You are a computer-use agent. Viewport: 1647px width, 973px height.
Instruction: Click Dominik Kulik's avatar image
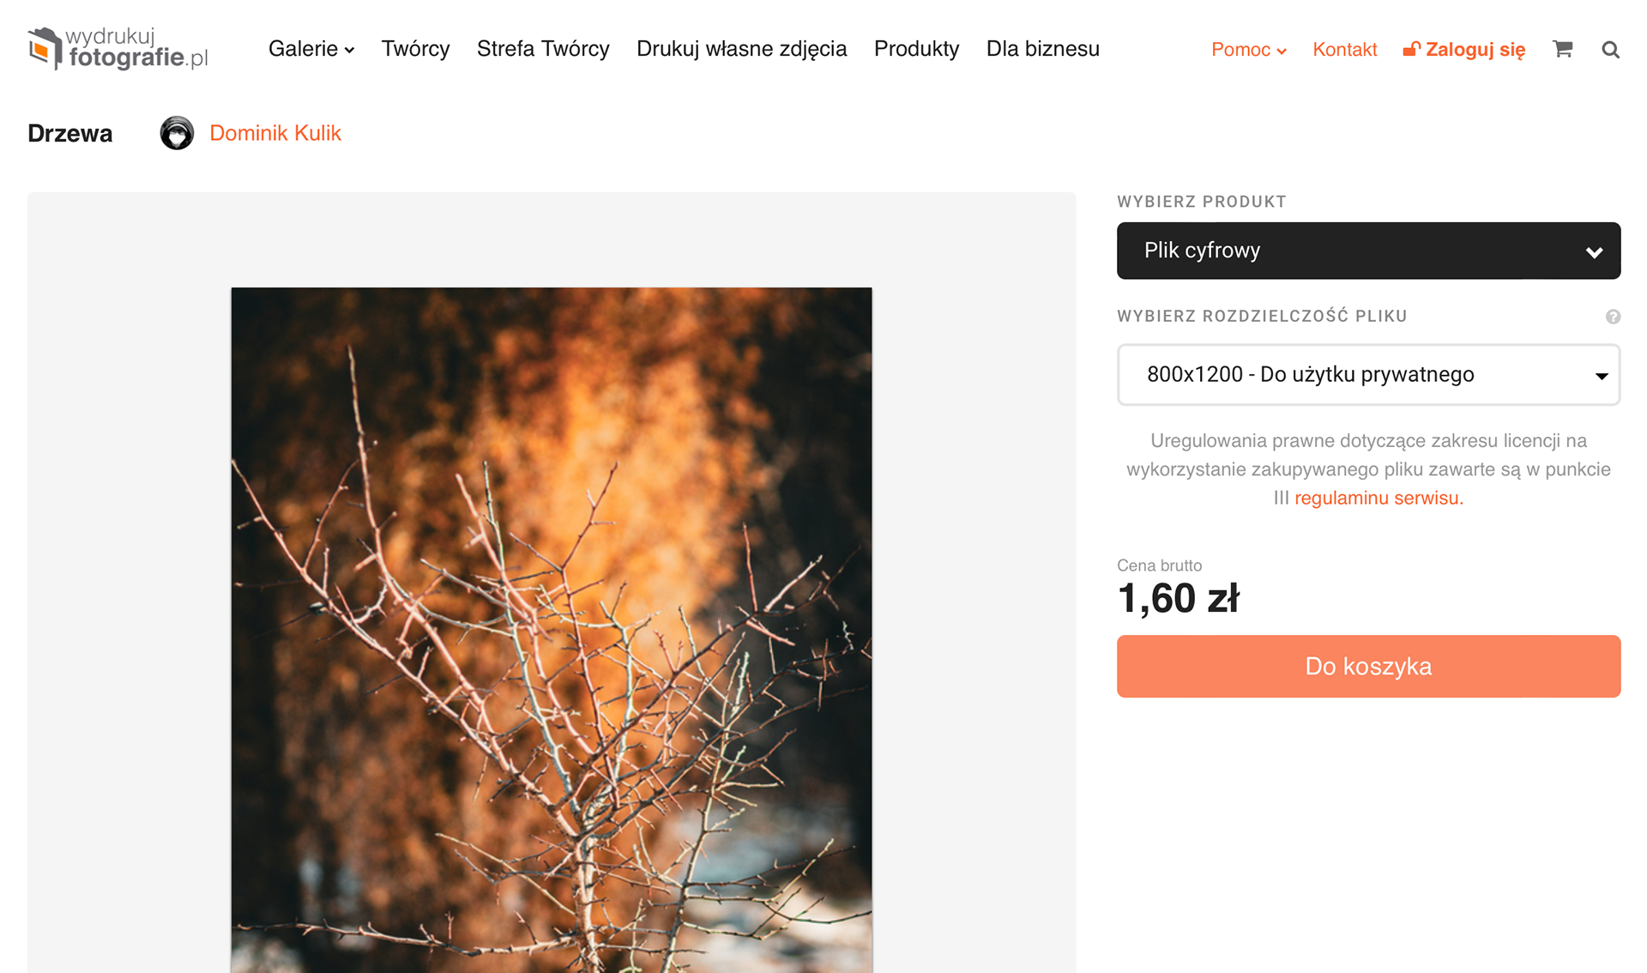pos(177,133)
